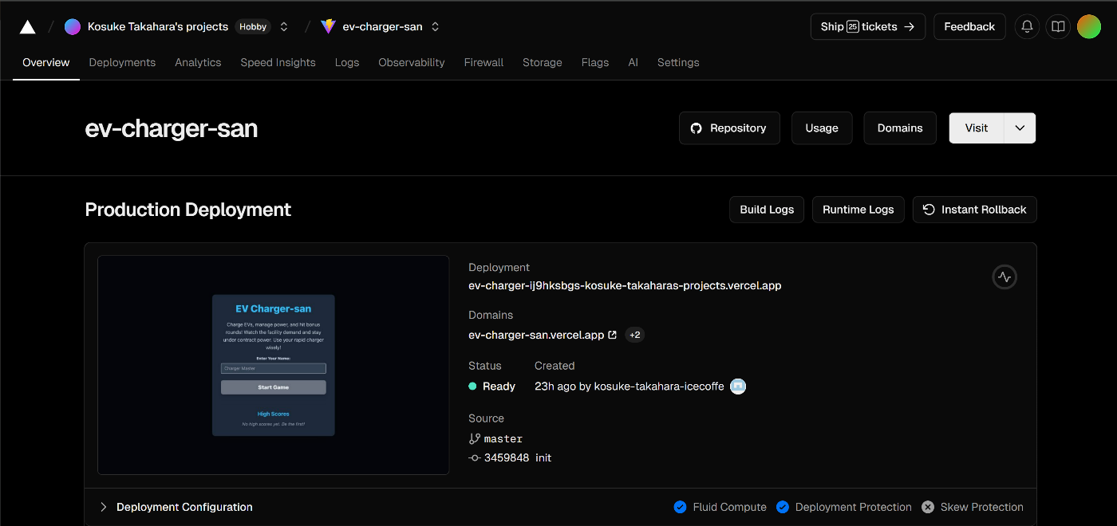The image size is (1117, 526).
Task: Open the Flags tab
Action: coord(595,62)
